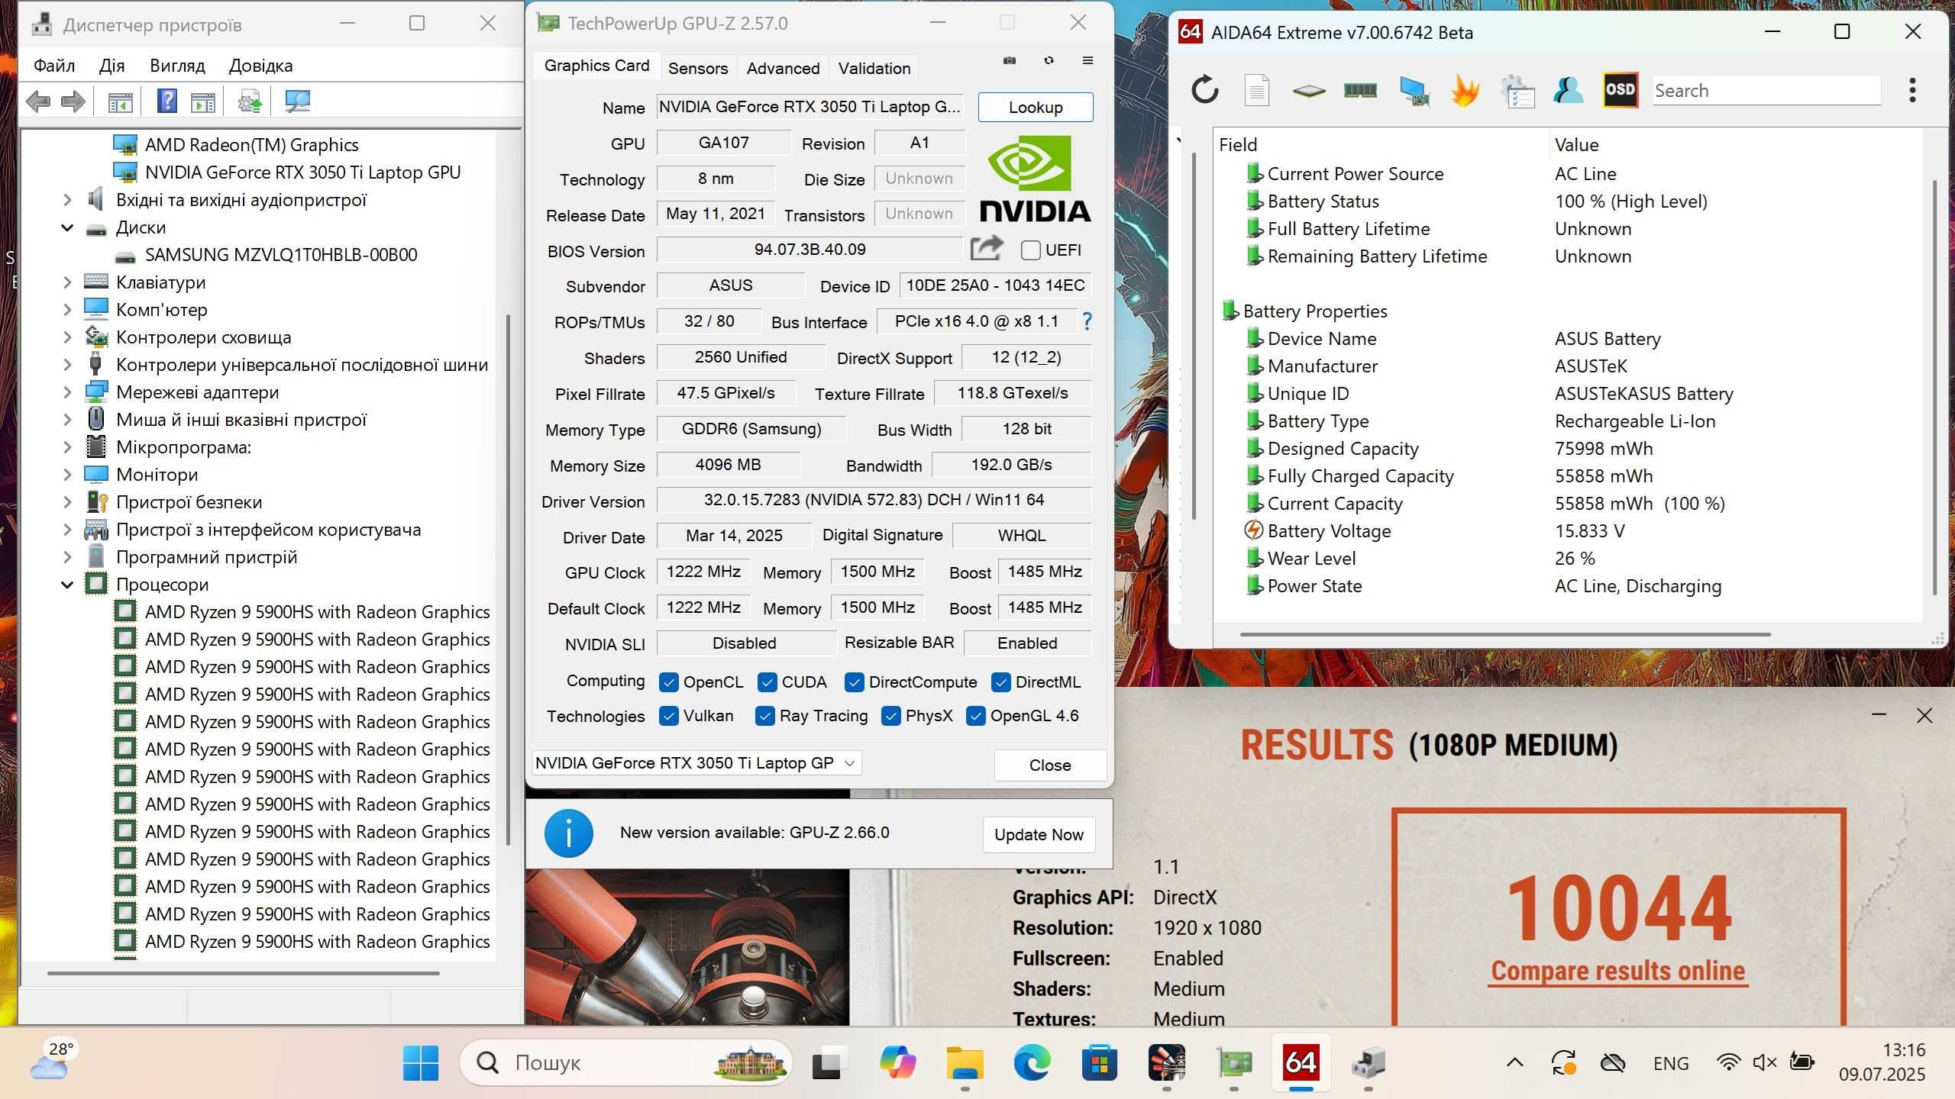Screen dimensions: 1955x1099
Task: Toggle CUDA checkbox
Action: 767,682
